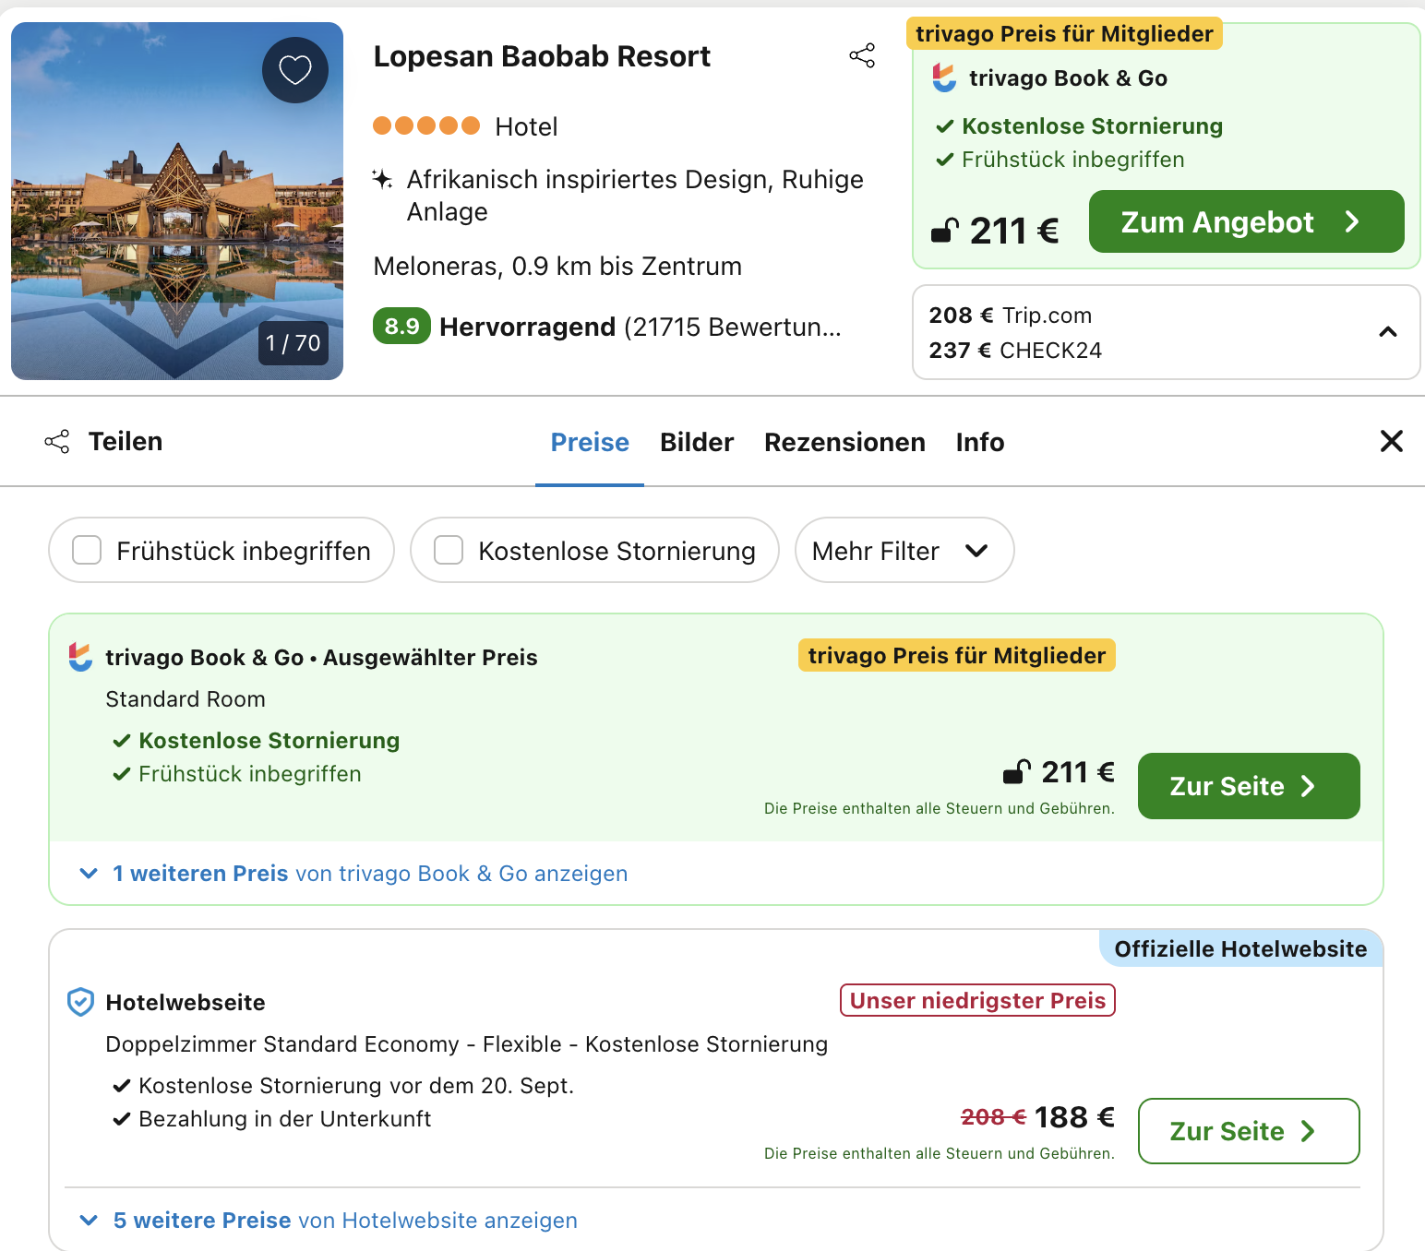Enable the Frühstück inbegriffen checkbox
The width and height of the screenshot is (1425, 1251).
tap(87, 551)
